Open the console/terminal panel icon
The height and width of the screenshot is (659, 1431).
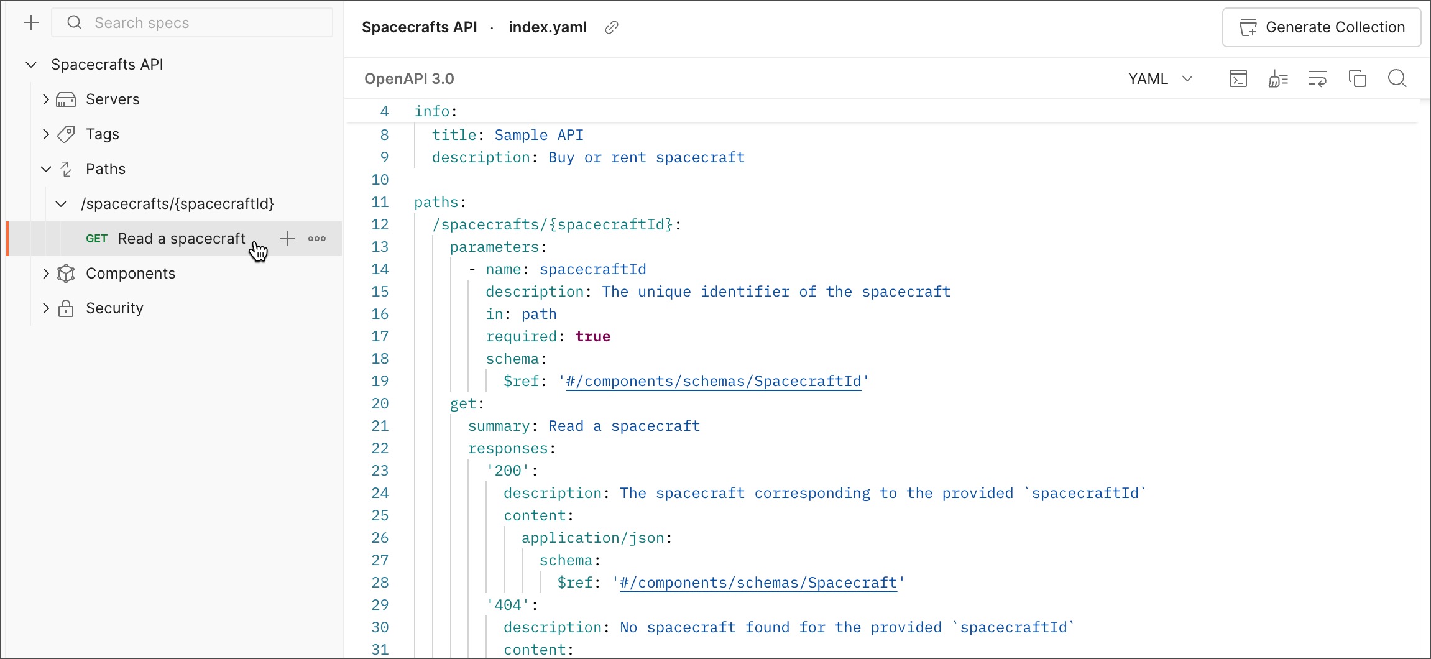click(x=1238, y=78)
